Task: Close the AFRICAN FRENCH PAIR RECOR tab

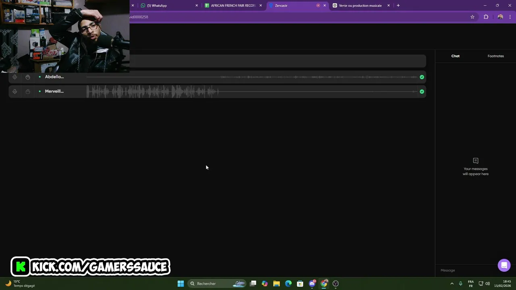Action: 261,6
